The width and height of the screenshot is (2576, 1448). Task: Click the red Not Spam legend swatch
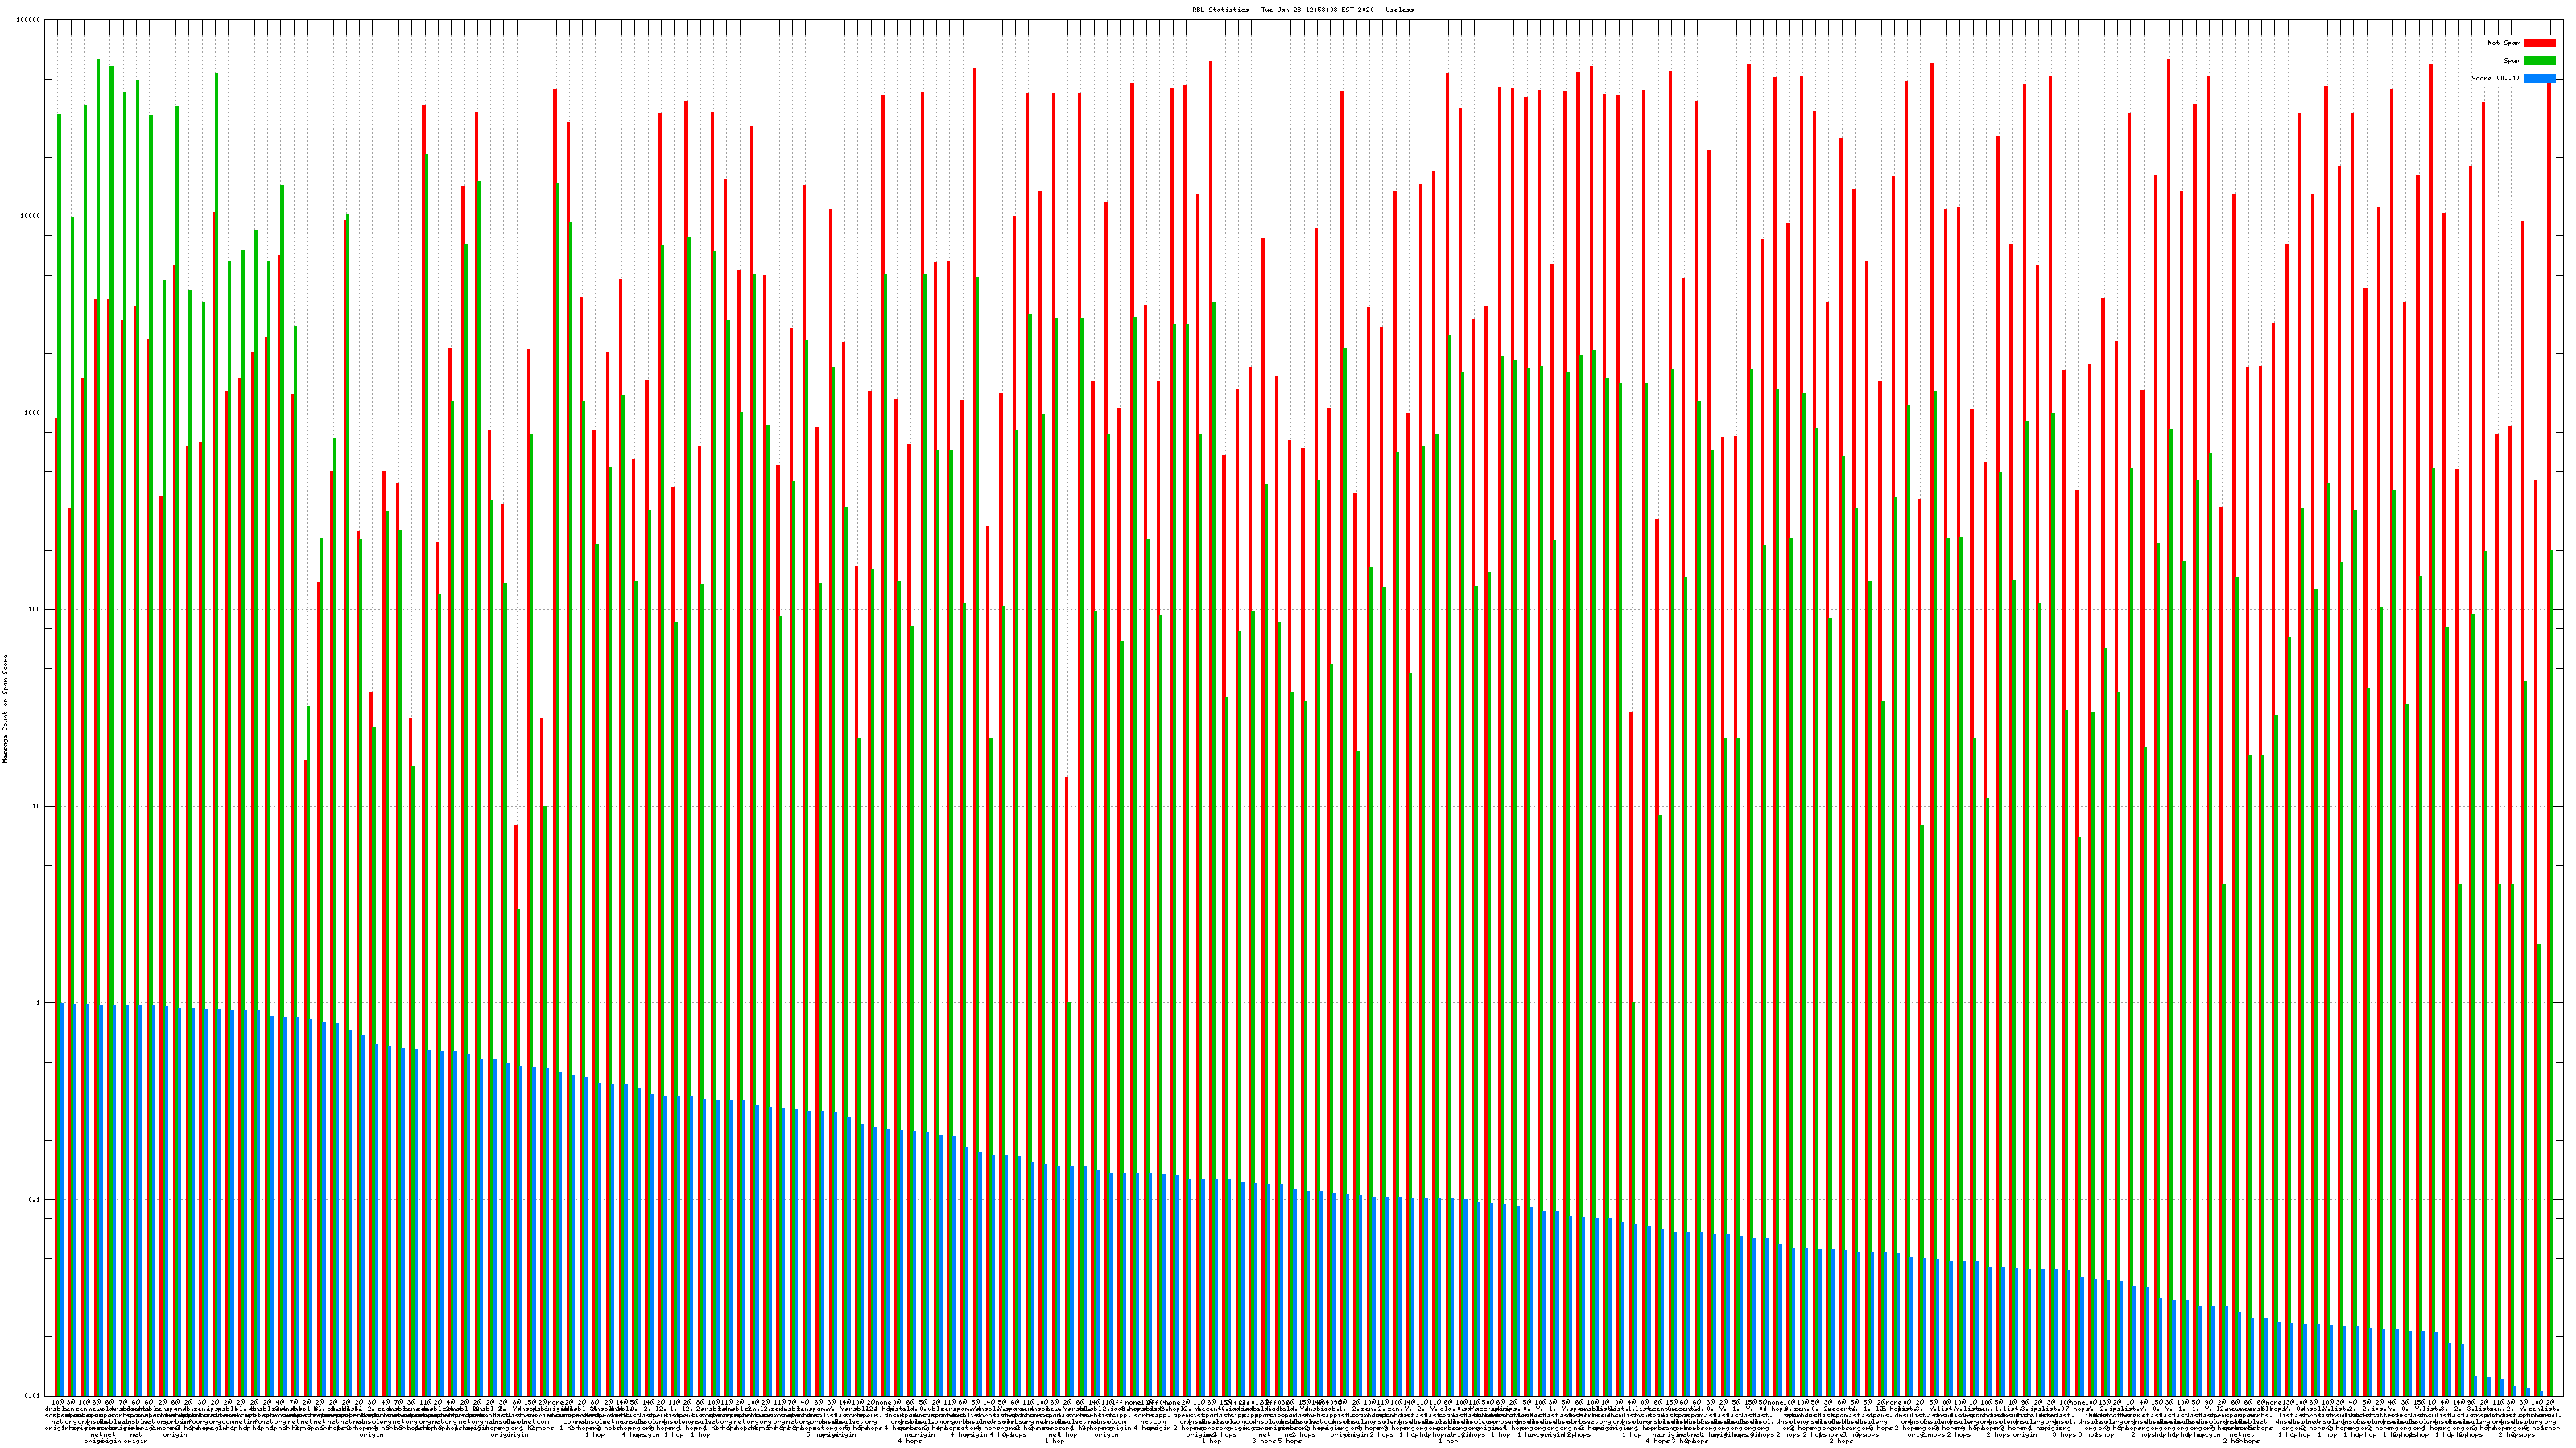pyautogui.click(x=2539, y=43)
